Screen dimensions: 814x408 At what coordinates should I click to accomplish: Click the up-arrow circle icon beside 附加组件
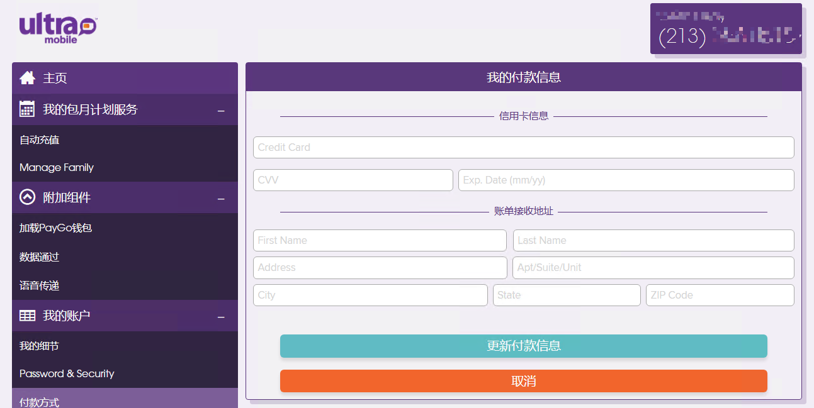[x=27, y=197]
